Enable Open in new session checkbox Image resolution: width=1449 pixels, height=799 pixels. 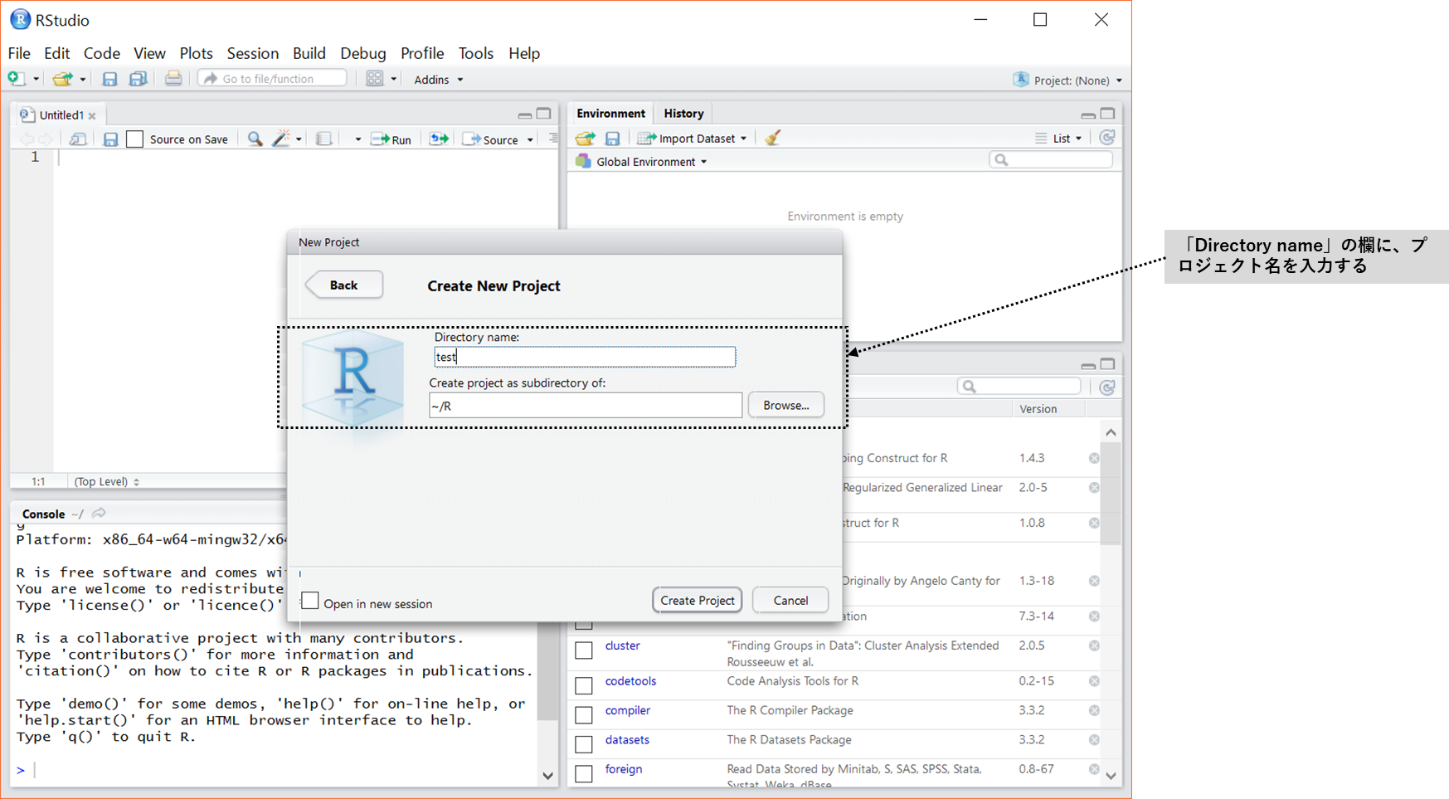(310, 601)
